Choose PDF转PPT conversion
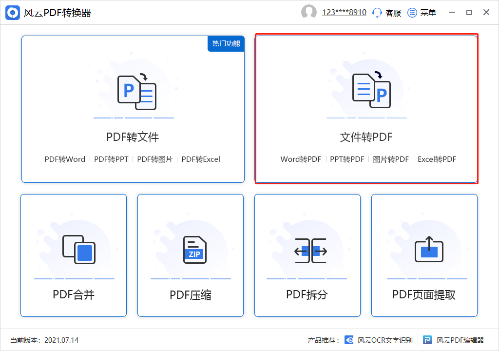The height and width of the screenshot is (351, 499). [x=111, y=159]
